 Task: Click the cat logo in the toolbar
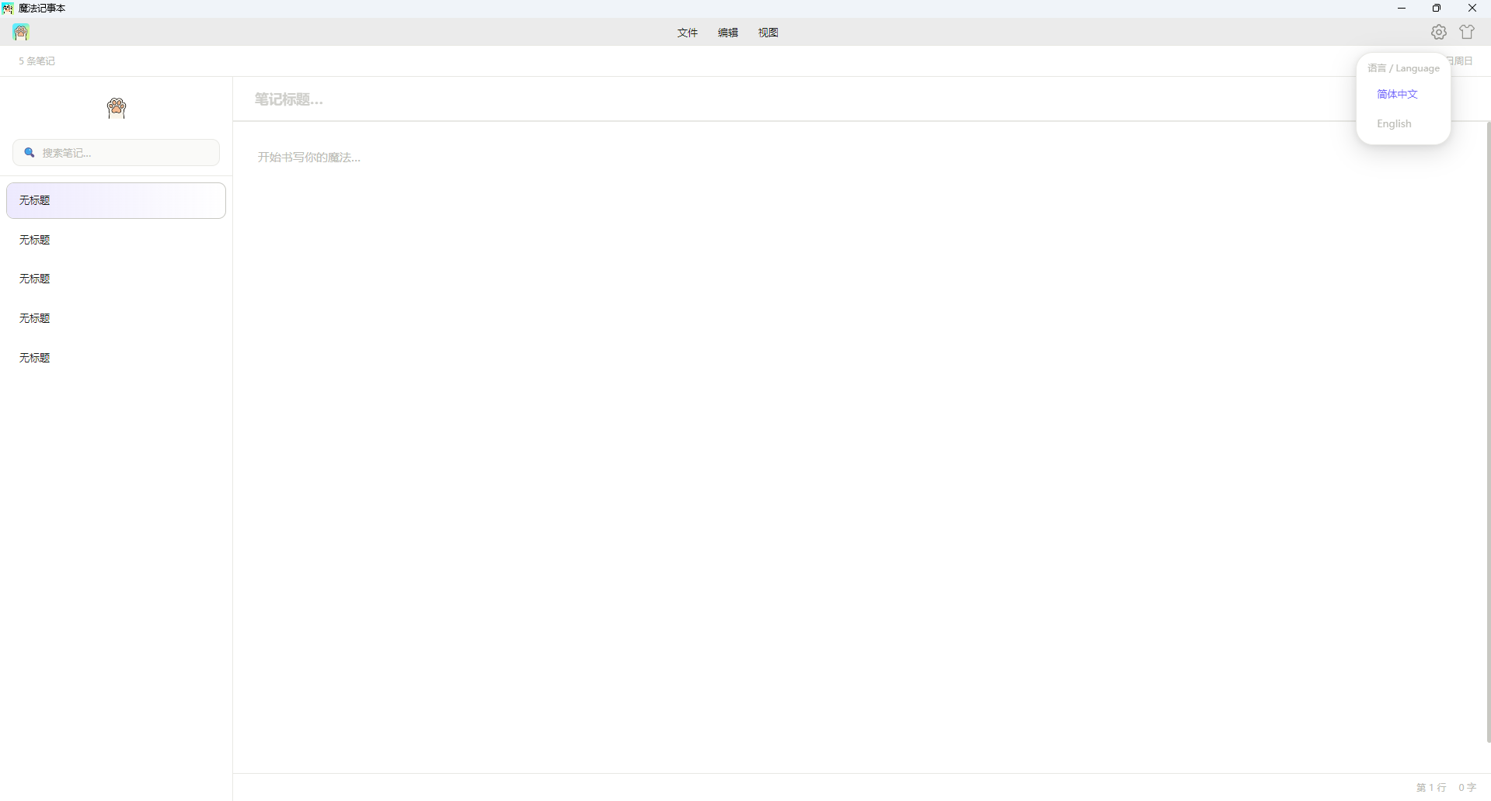(21, 32)
